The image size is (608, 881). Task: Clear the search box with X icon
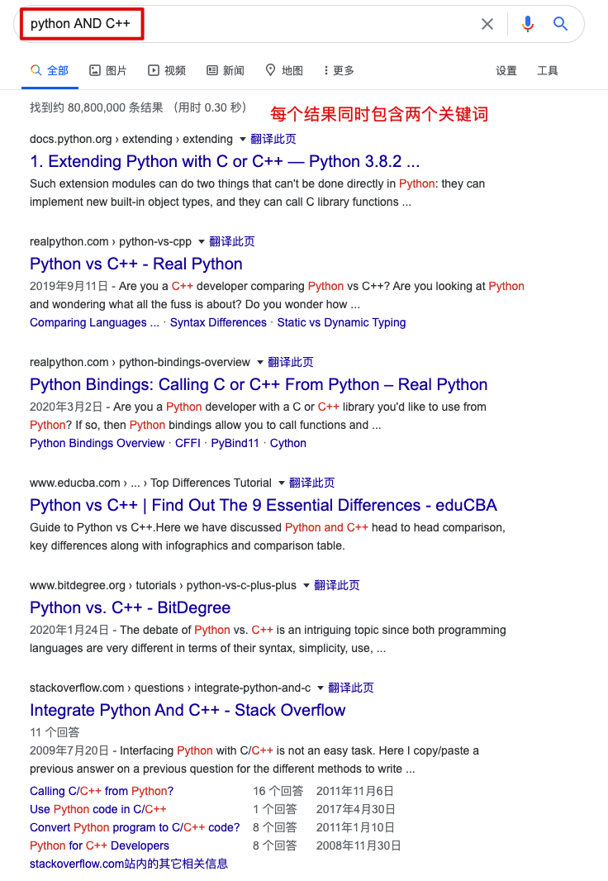point(487,24)
